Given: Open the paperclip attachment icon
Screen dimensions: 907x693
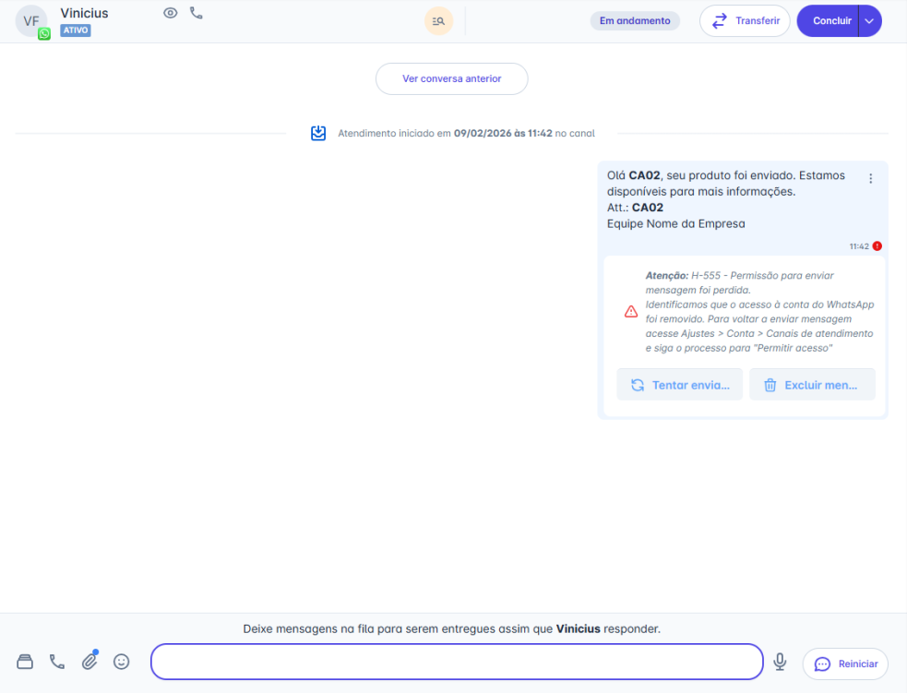Looking at the screenshot, I should tap(90, 661).
